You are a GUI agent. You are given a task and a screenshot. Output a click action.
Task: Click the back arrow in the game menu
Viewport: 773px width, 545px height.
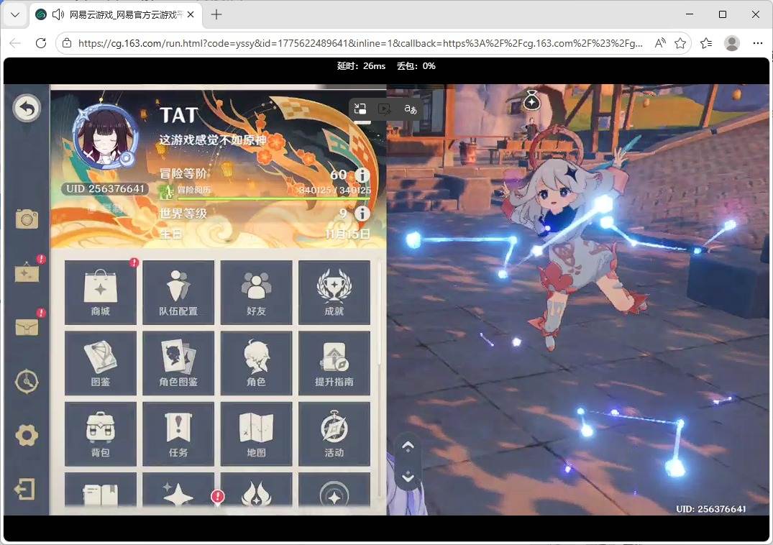(x=27, y=109)
